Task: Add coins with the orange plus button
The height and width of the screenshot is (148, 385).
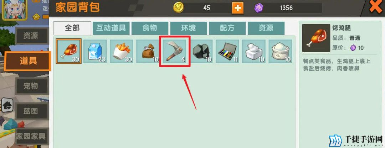Action: click(x=237, y=8)
